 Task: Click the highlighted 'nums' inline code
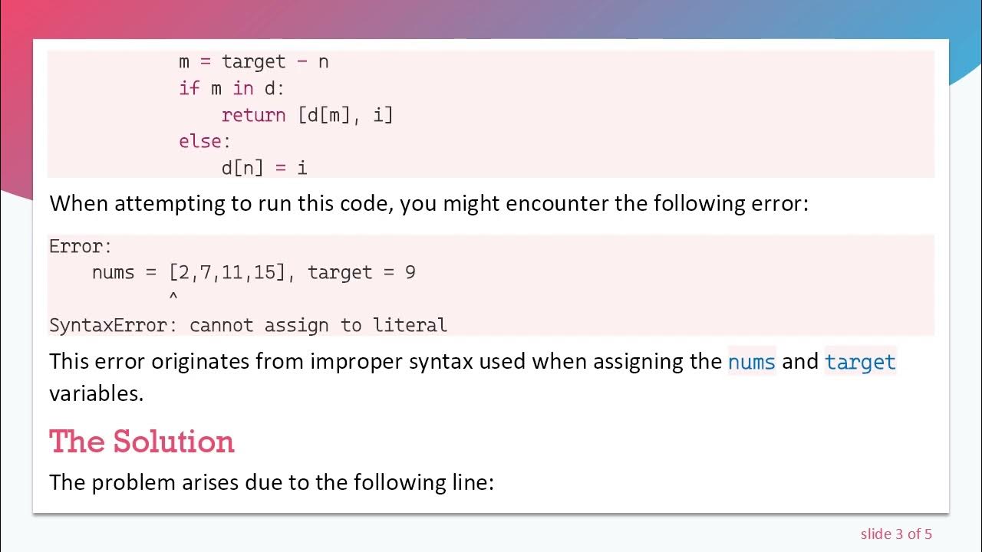752,361
